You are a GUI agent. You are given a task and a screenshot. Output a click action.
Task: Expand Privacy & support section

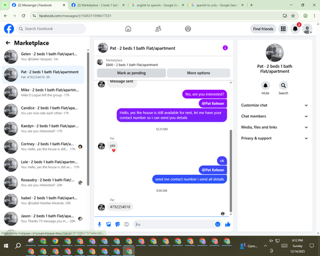pyautogui.click(x=275, y=138)
